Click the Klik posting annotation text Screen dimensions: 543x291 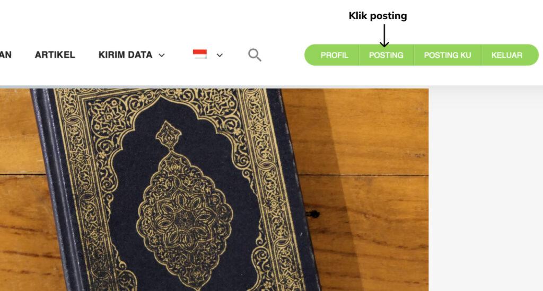[x=378, y=16]
